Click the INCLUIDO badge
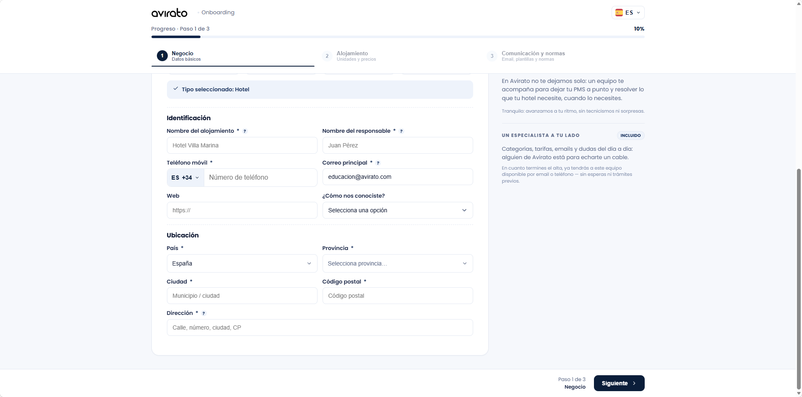 click(630, 136)
